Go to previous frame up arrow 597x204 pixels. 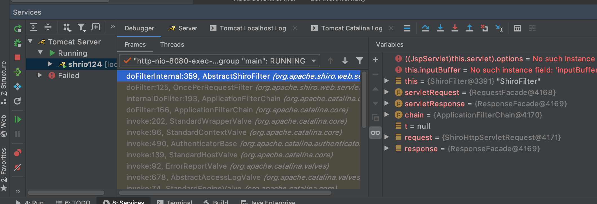click(x=330, y=61)
